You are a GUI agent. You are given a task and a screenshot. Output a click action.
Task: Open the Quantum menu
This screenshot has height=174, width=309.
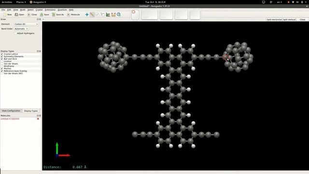pos(62,10)
